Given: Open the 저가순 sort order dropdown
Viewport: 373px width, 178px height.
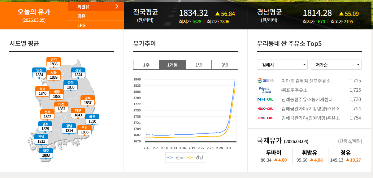Looking at the screenshot, I should coord(336,65).
